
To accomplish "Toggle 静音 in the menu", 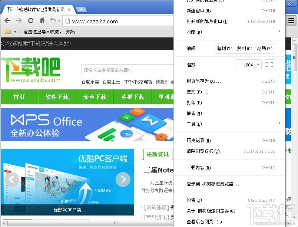I will 229,113.
